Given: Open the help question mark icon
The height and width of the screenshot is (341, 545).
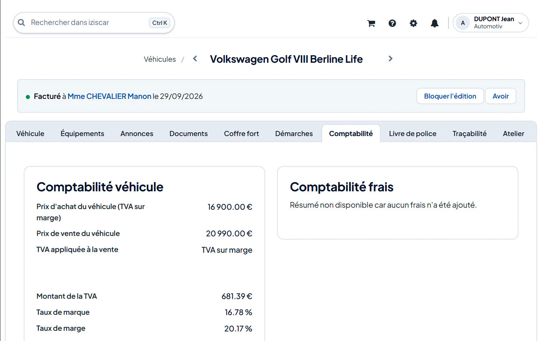Looking at the screenshot, I should [392, 23].
